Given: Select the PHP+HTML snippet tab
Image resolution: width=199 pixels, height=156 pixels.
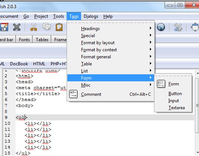Looking at the screenshot, I should tap(59, 64).
